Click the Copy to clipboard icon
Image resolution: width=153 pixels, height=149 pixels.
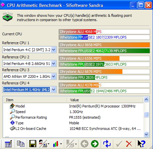21,144
